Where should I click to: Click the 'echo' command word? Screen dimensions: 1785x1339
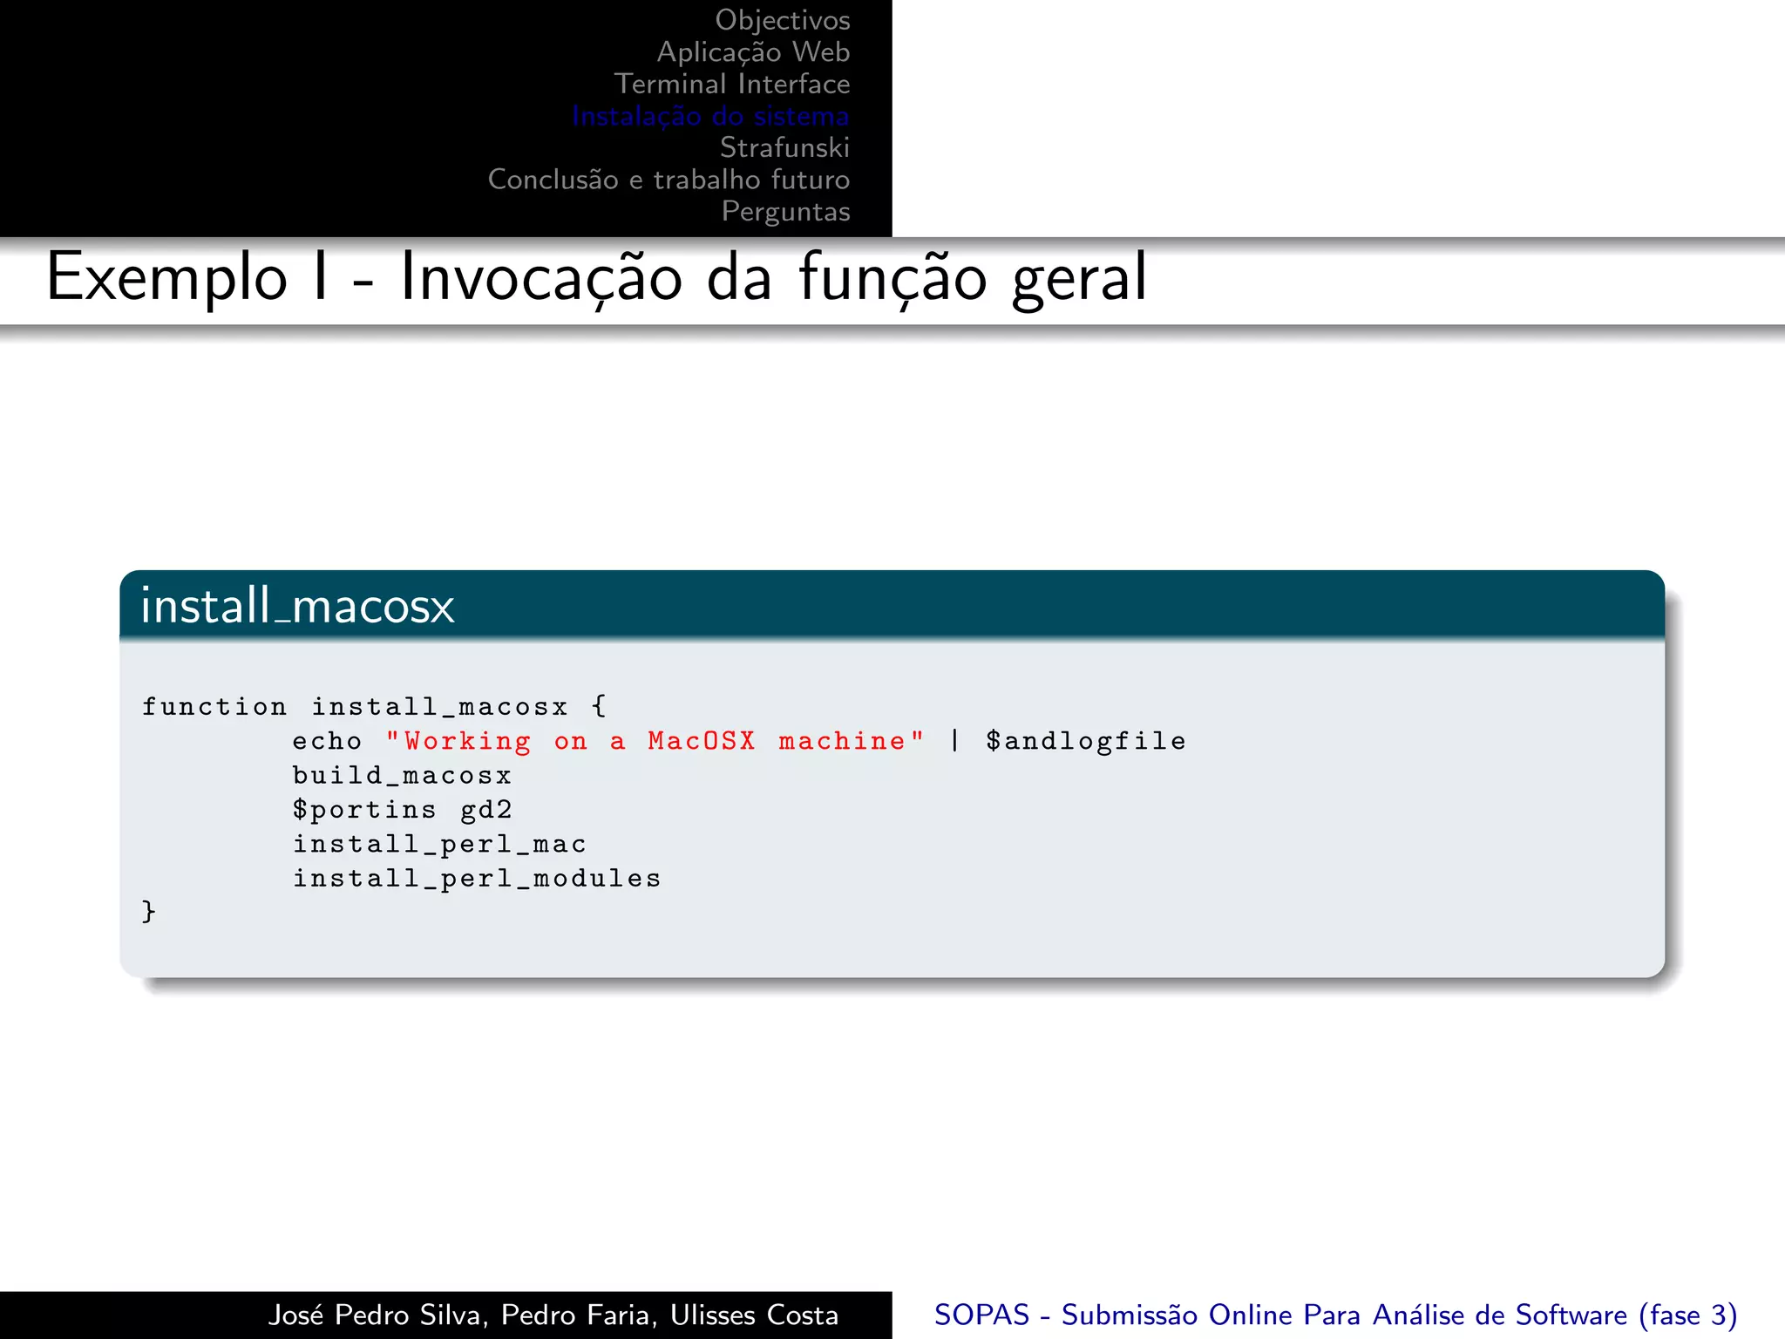tap(327, 741)
